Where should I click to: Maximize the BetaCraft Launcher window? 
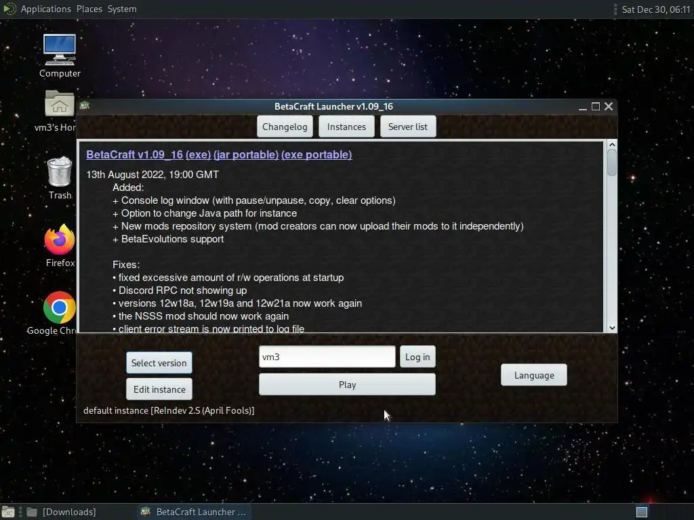tap(595, 106)
